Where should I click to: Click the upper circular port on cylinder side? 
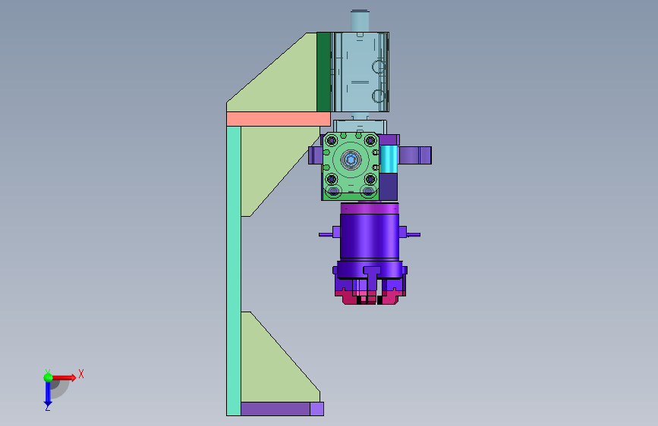point(379,67)
